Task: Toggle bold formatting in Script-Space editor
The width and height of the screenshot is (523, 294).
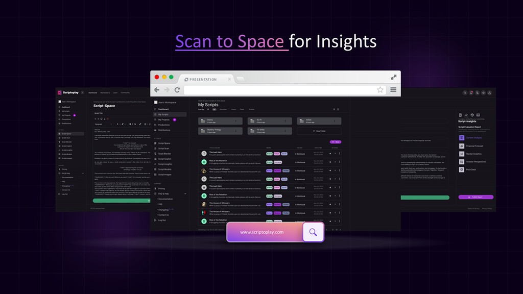Action: pyautogui.click(x=130, y=124)
